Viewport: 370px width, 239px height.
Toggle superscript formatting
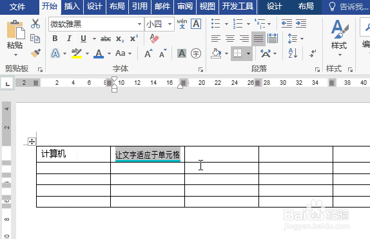(134, 39)
